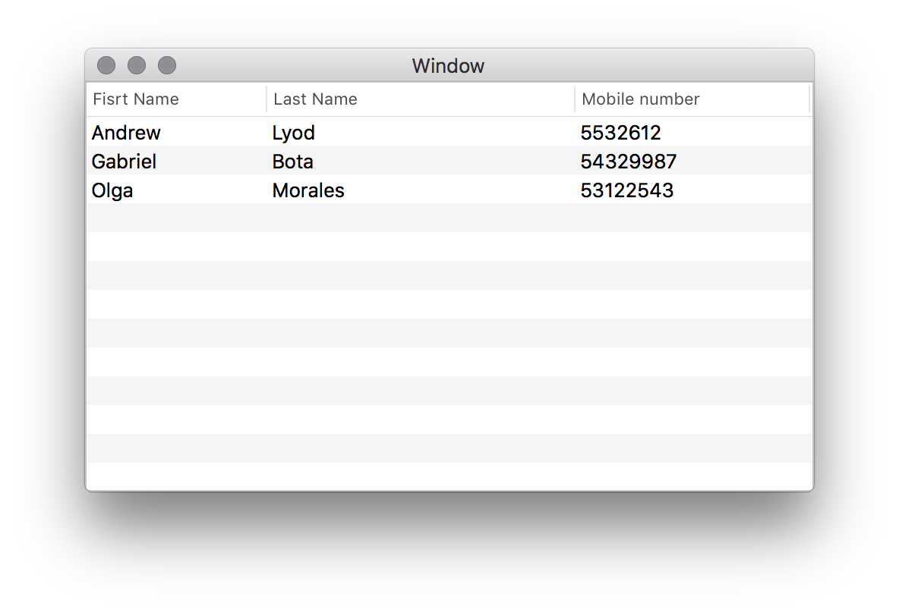
Task: Click the red close traffic light button
Action: tap(106, 65)
